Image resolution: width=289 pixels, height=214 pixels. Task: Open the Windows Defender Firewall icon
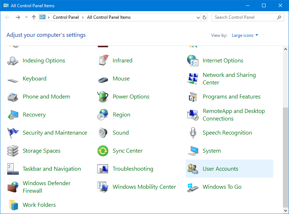[13, 187]
